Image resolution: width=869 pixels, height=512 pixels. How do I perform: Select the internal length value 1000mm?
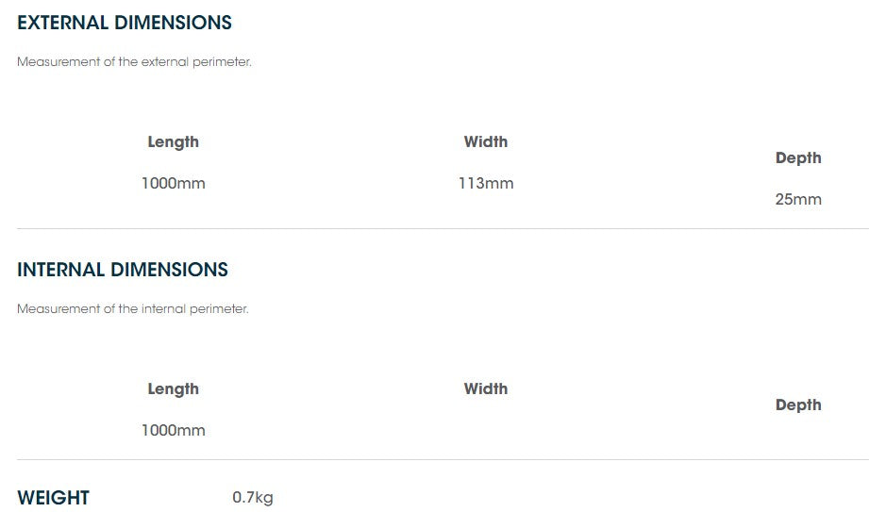tap(174, 431)
